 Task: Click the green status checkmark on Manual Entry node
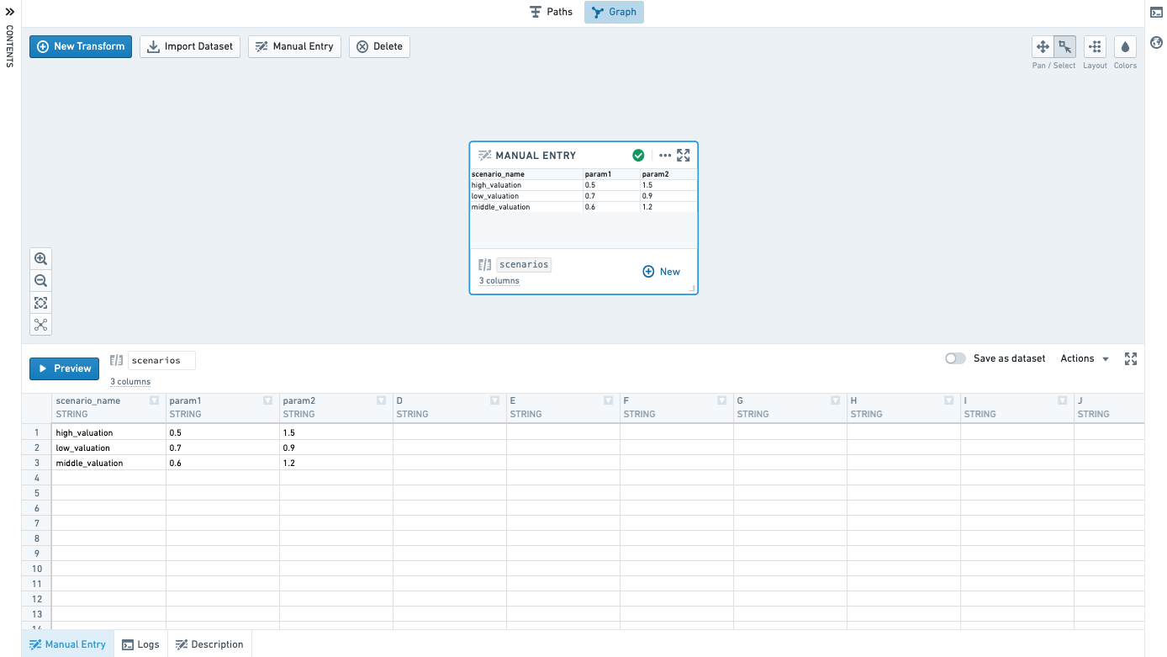click(638, 155)
